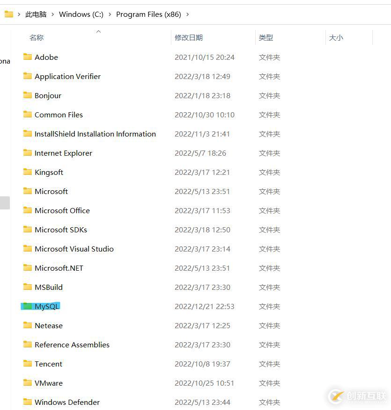Go to 此电脑 in the breadcrumb
Screen dimensions: 391x410
[36, 14]
